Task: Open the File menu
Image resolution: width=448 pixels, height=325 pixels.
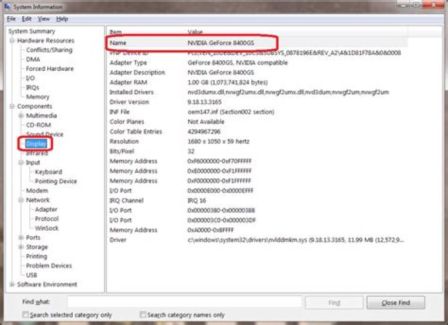Action: click(x=11, y=19)
